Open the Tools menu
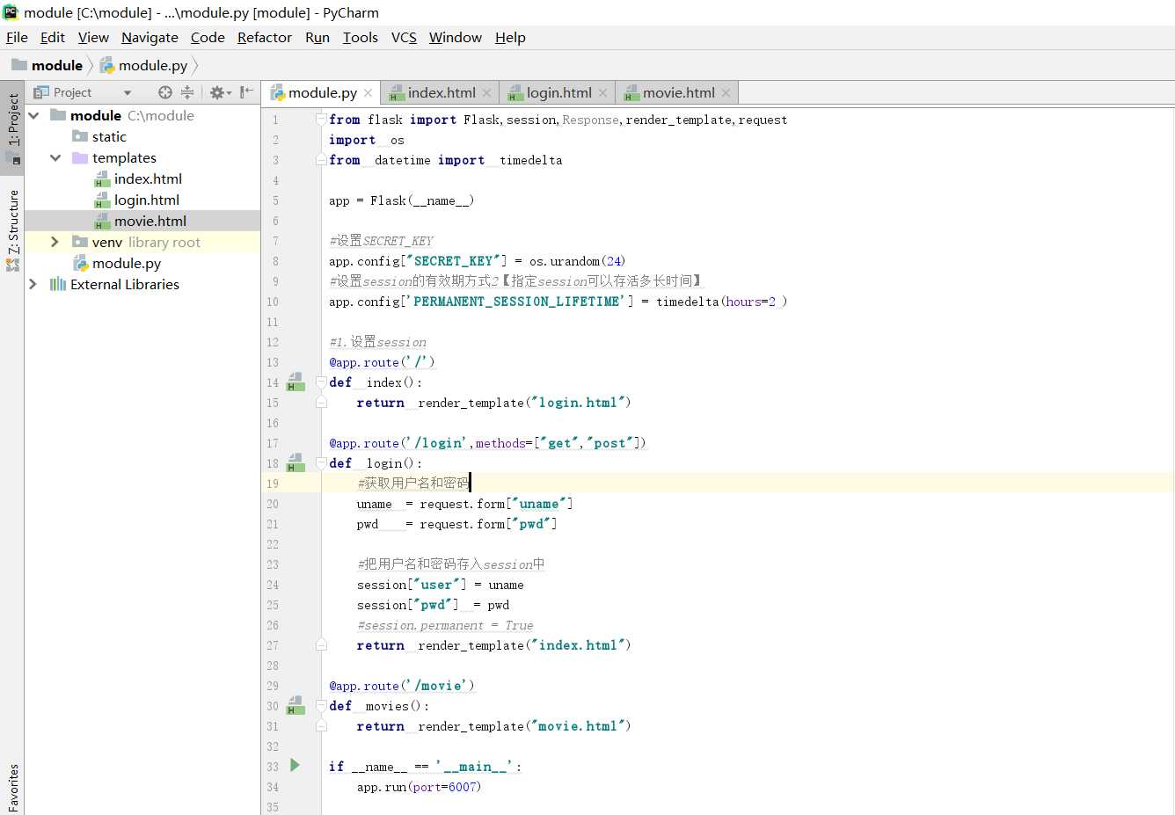Image resolution: width=1175 pixels, height=815 pixels. (x=360, y=37)
